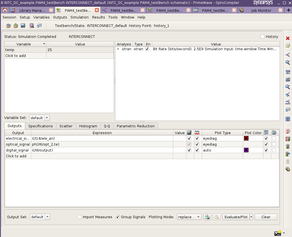Screen dimensions: 292x237
Task: Toggle the last-column checkbox in electrical_signal row
Action: (x=274, y=138)
